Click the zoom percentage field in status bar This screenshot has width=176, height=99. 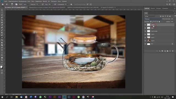(x=6, y=94)
